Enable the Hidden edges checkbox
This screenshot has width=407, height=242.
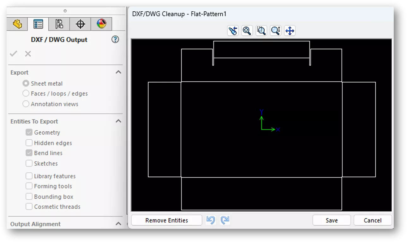(29, 143)
